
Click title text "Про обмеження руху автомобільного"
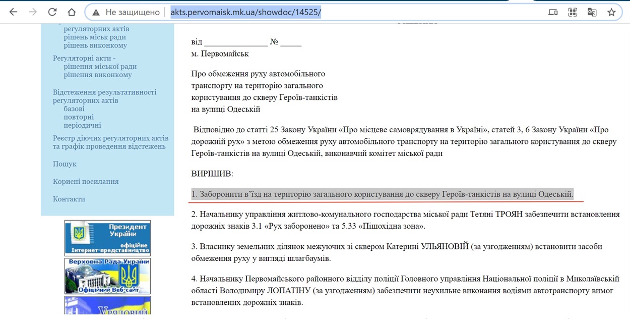258,74
